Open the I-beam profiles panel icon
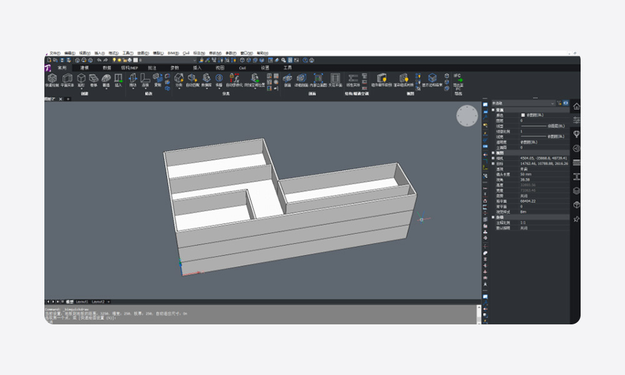This screenshot has height=375, width=625. tap(576, 176)
